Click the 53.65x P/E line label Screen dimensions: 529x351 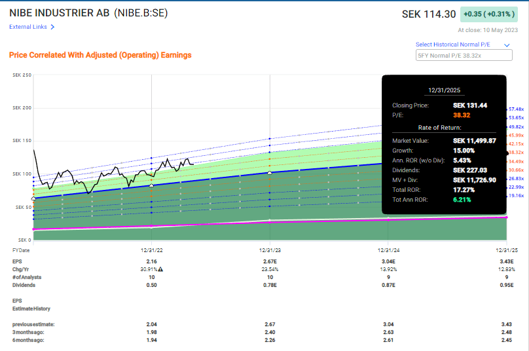coord(516,118)
